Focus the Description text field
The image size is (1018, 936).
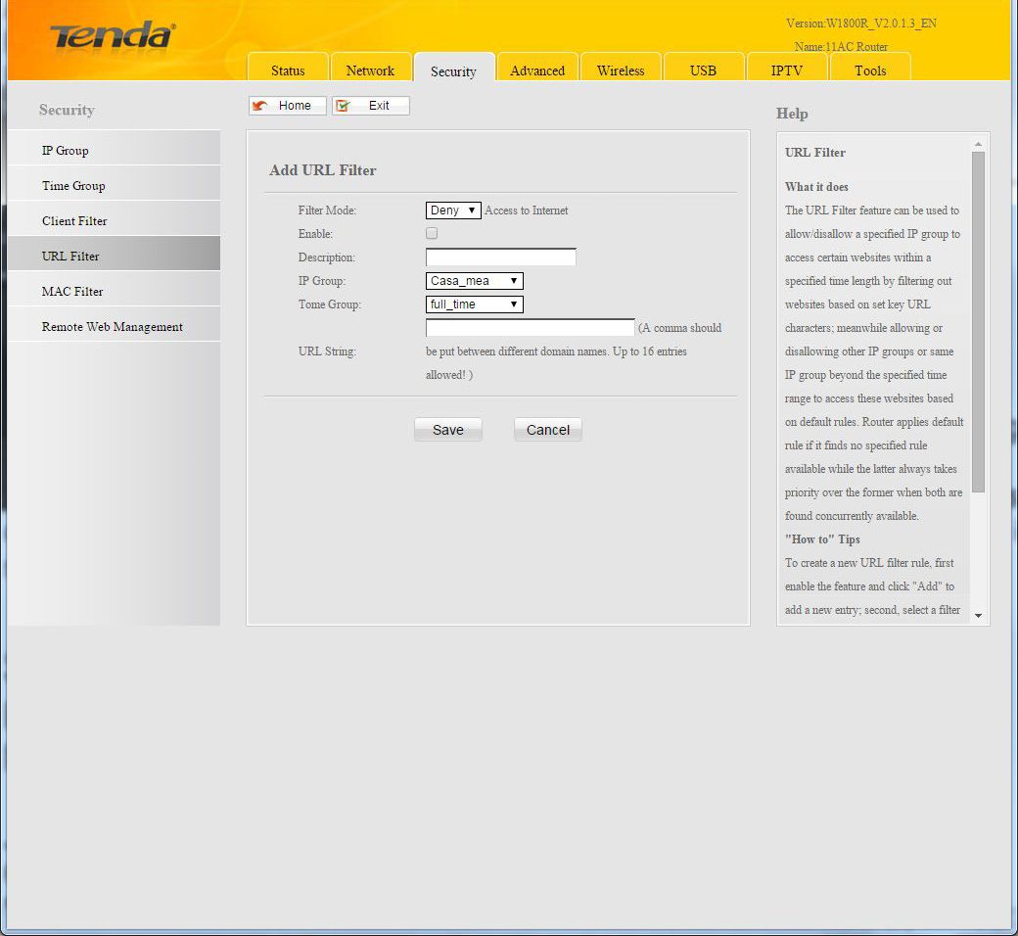pyautogui.click(x=500, y=257)
